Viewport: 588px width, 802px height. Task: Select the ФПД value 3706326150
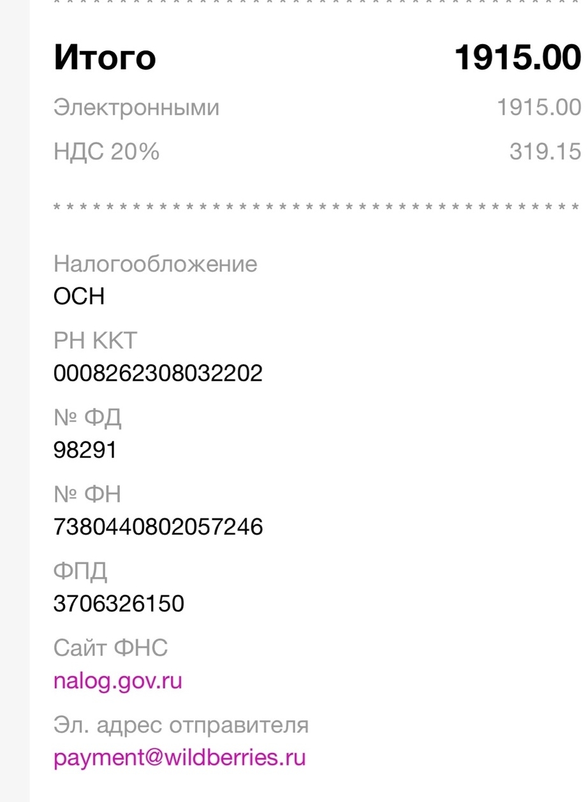pos(119,603)
